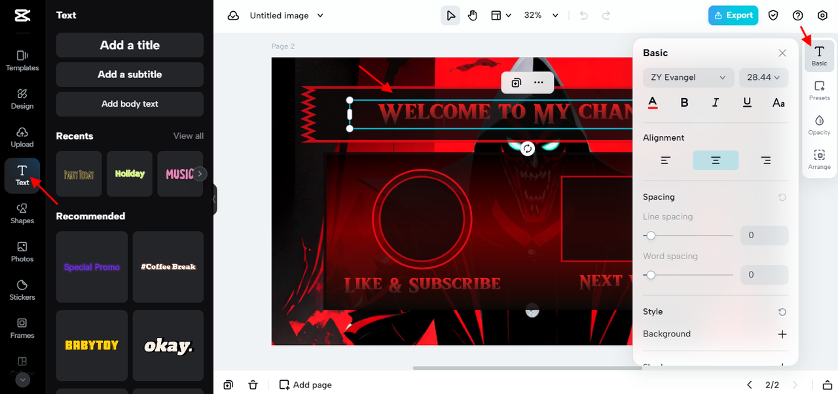Viewport: 838px width, 394px height.
Task: Add a Background style with plus
Action: pyautogui.click(x=782, y=334)
